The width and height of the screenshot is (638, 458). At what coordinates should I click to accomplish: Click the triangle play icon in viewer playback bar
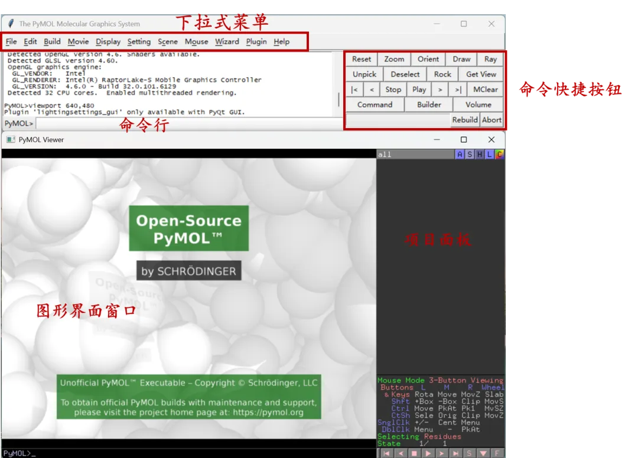428,453
